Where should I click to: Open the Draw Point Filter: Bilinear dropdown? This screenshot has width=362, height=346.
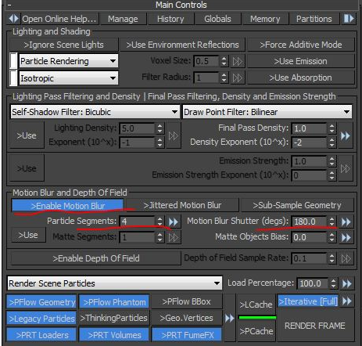[x=267, y=112]
